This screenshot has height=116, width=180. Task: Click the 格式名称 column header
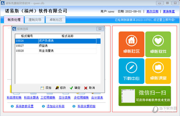tap(67, 36)
